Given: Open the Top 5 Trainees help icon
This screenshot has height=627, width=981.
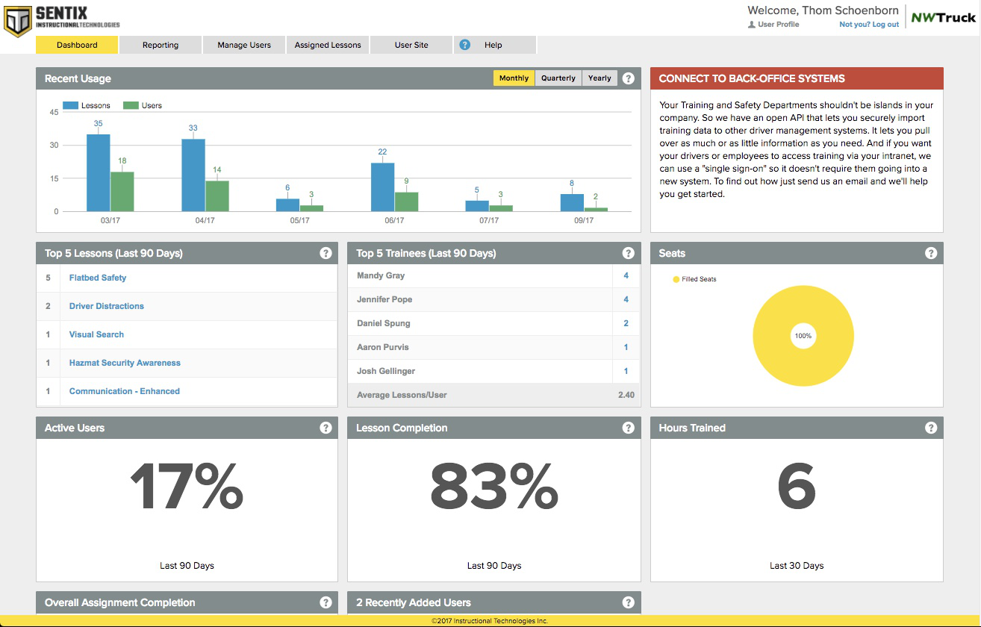Looking at the screenshot, I should [x=629, y=253].
